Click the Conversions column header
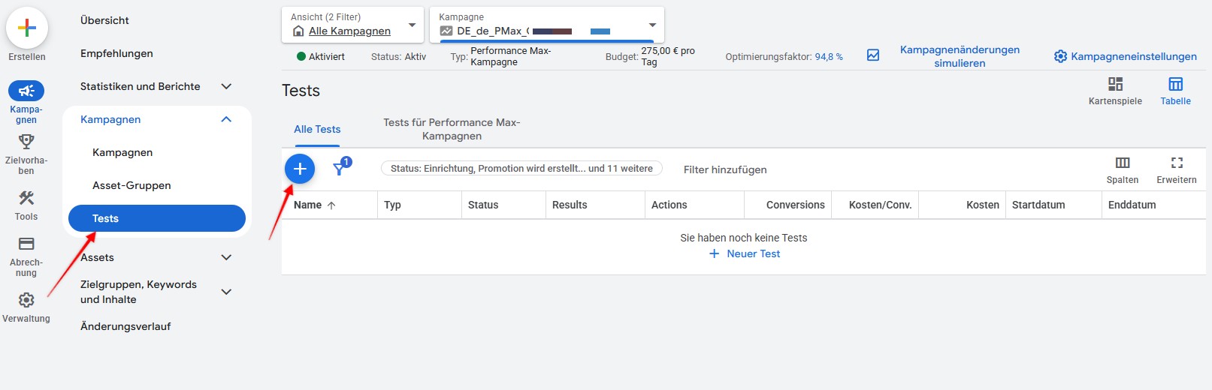 [x=795, y=205]
